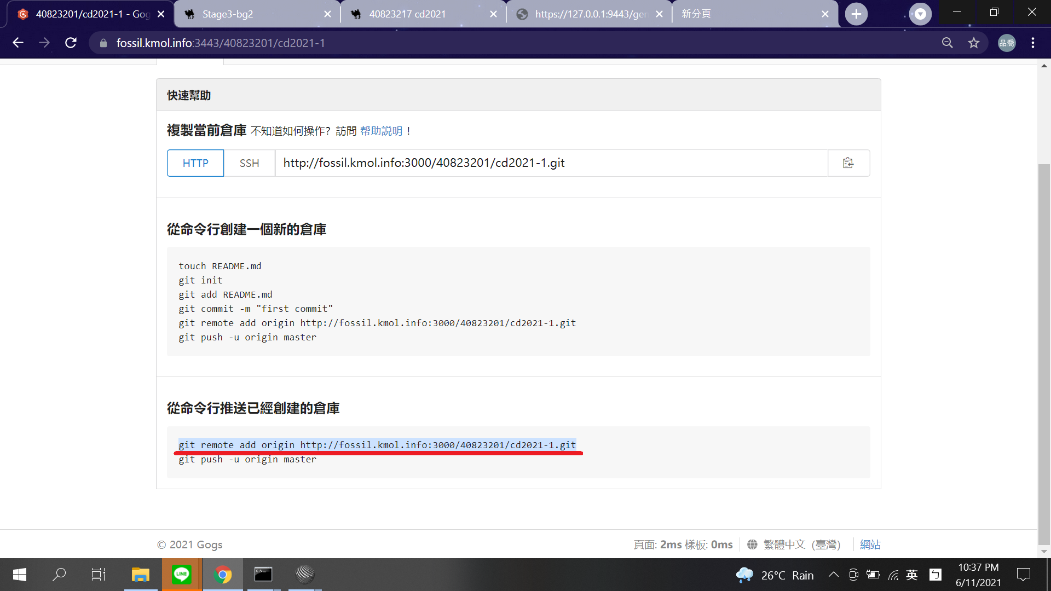Screen dimensions: 1051x591
Task: Click 'git push -u origin master' in last block
Action: tap(247, 460)
